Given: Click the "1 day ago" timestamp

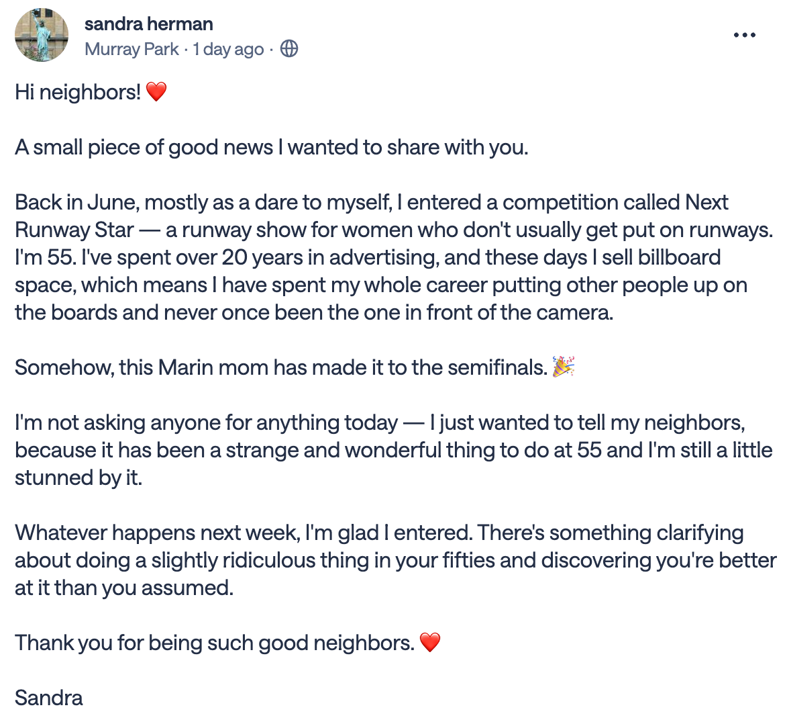Looking at the screenshot, I should point(228,49).
